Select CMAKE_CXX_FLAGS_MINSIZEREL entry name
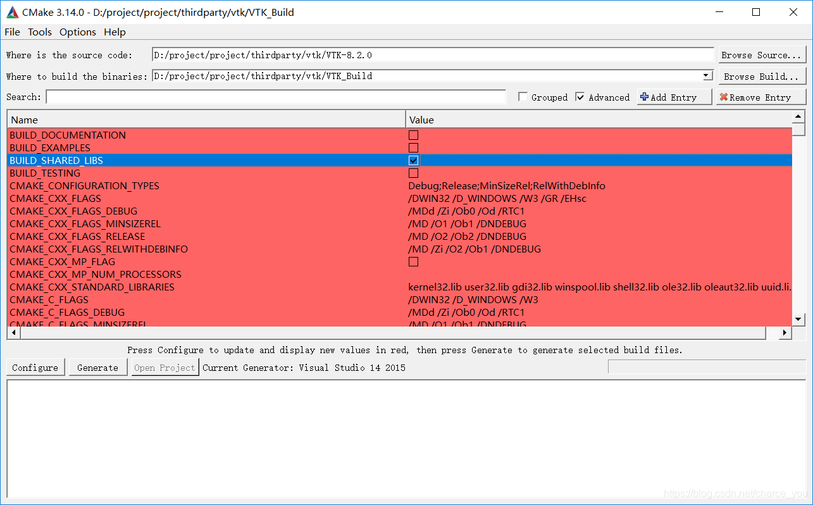 85,223
